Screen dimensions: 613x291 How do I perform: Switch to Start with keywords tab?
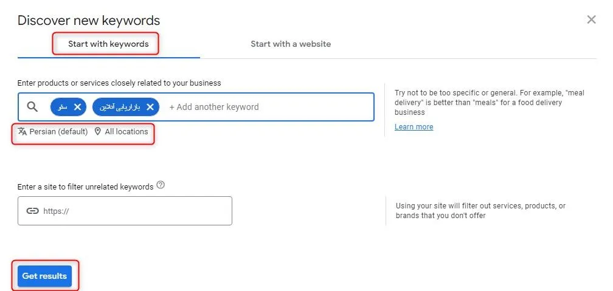(x=108, y=44)
